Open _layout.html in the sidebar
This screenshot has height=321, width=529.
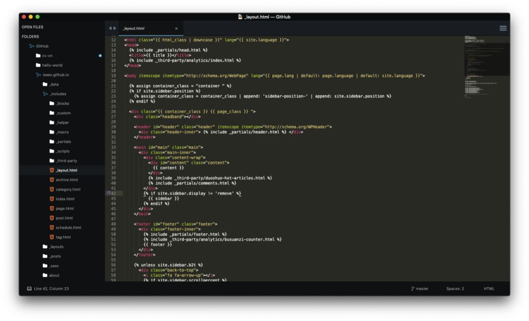[67, 171]
